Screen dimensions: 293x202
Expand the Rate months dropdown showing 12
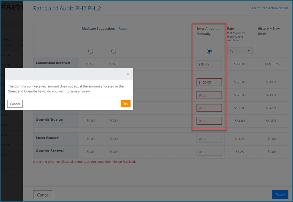[239, 51]
